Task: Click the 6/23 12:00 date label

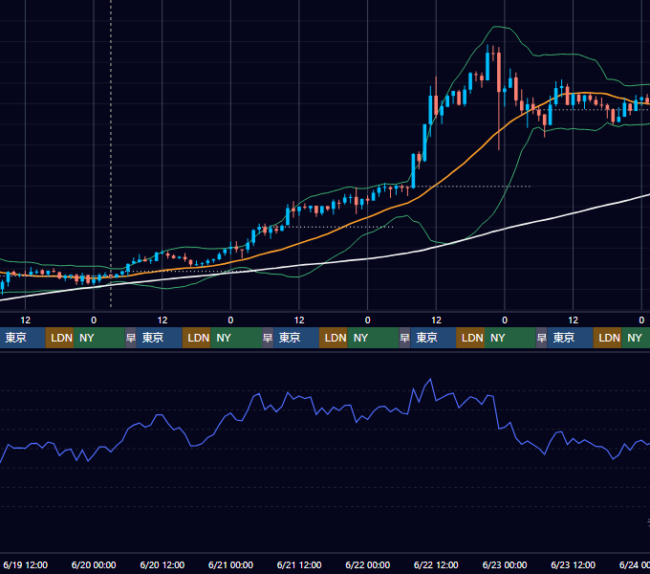Action: [x=573, y=564]
